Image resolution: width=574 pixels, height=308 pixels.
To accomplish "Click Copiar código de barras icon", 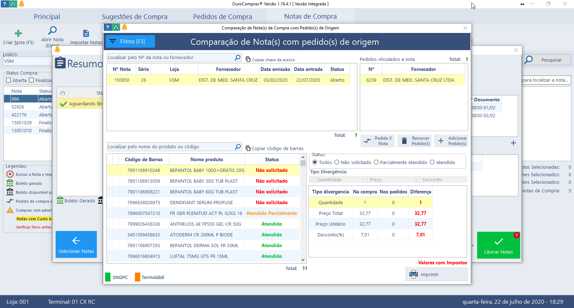I will (x=248, y=148).
